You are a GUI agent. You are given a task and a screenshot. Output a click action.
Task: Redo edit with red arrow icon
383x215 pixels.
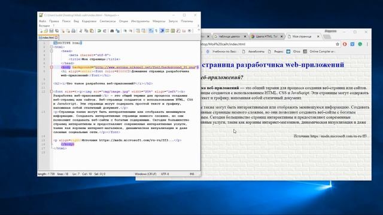click(x=105, y=30)
